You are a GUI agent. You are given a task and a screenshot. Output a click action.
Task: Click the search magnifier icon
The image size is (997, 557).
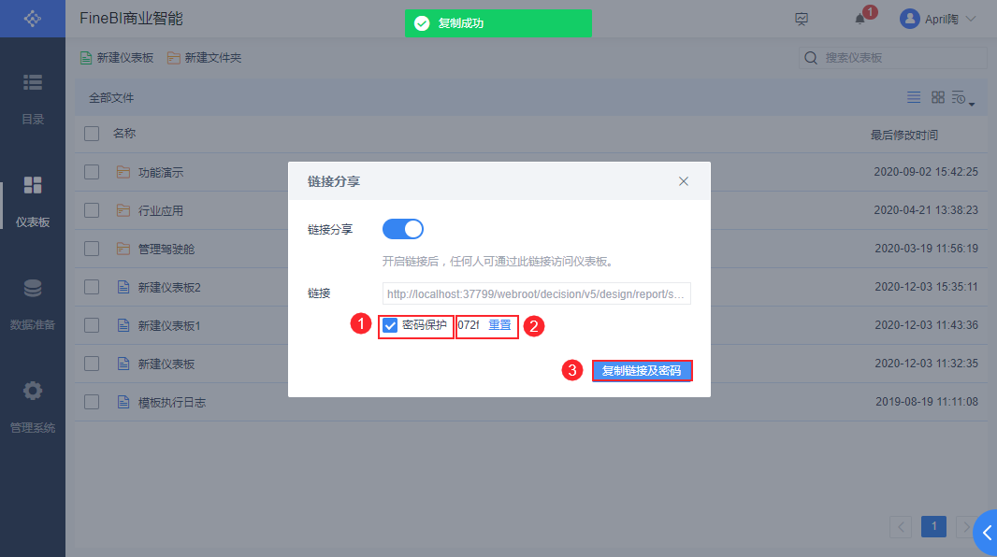811,58
